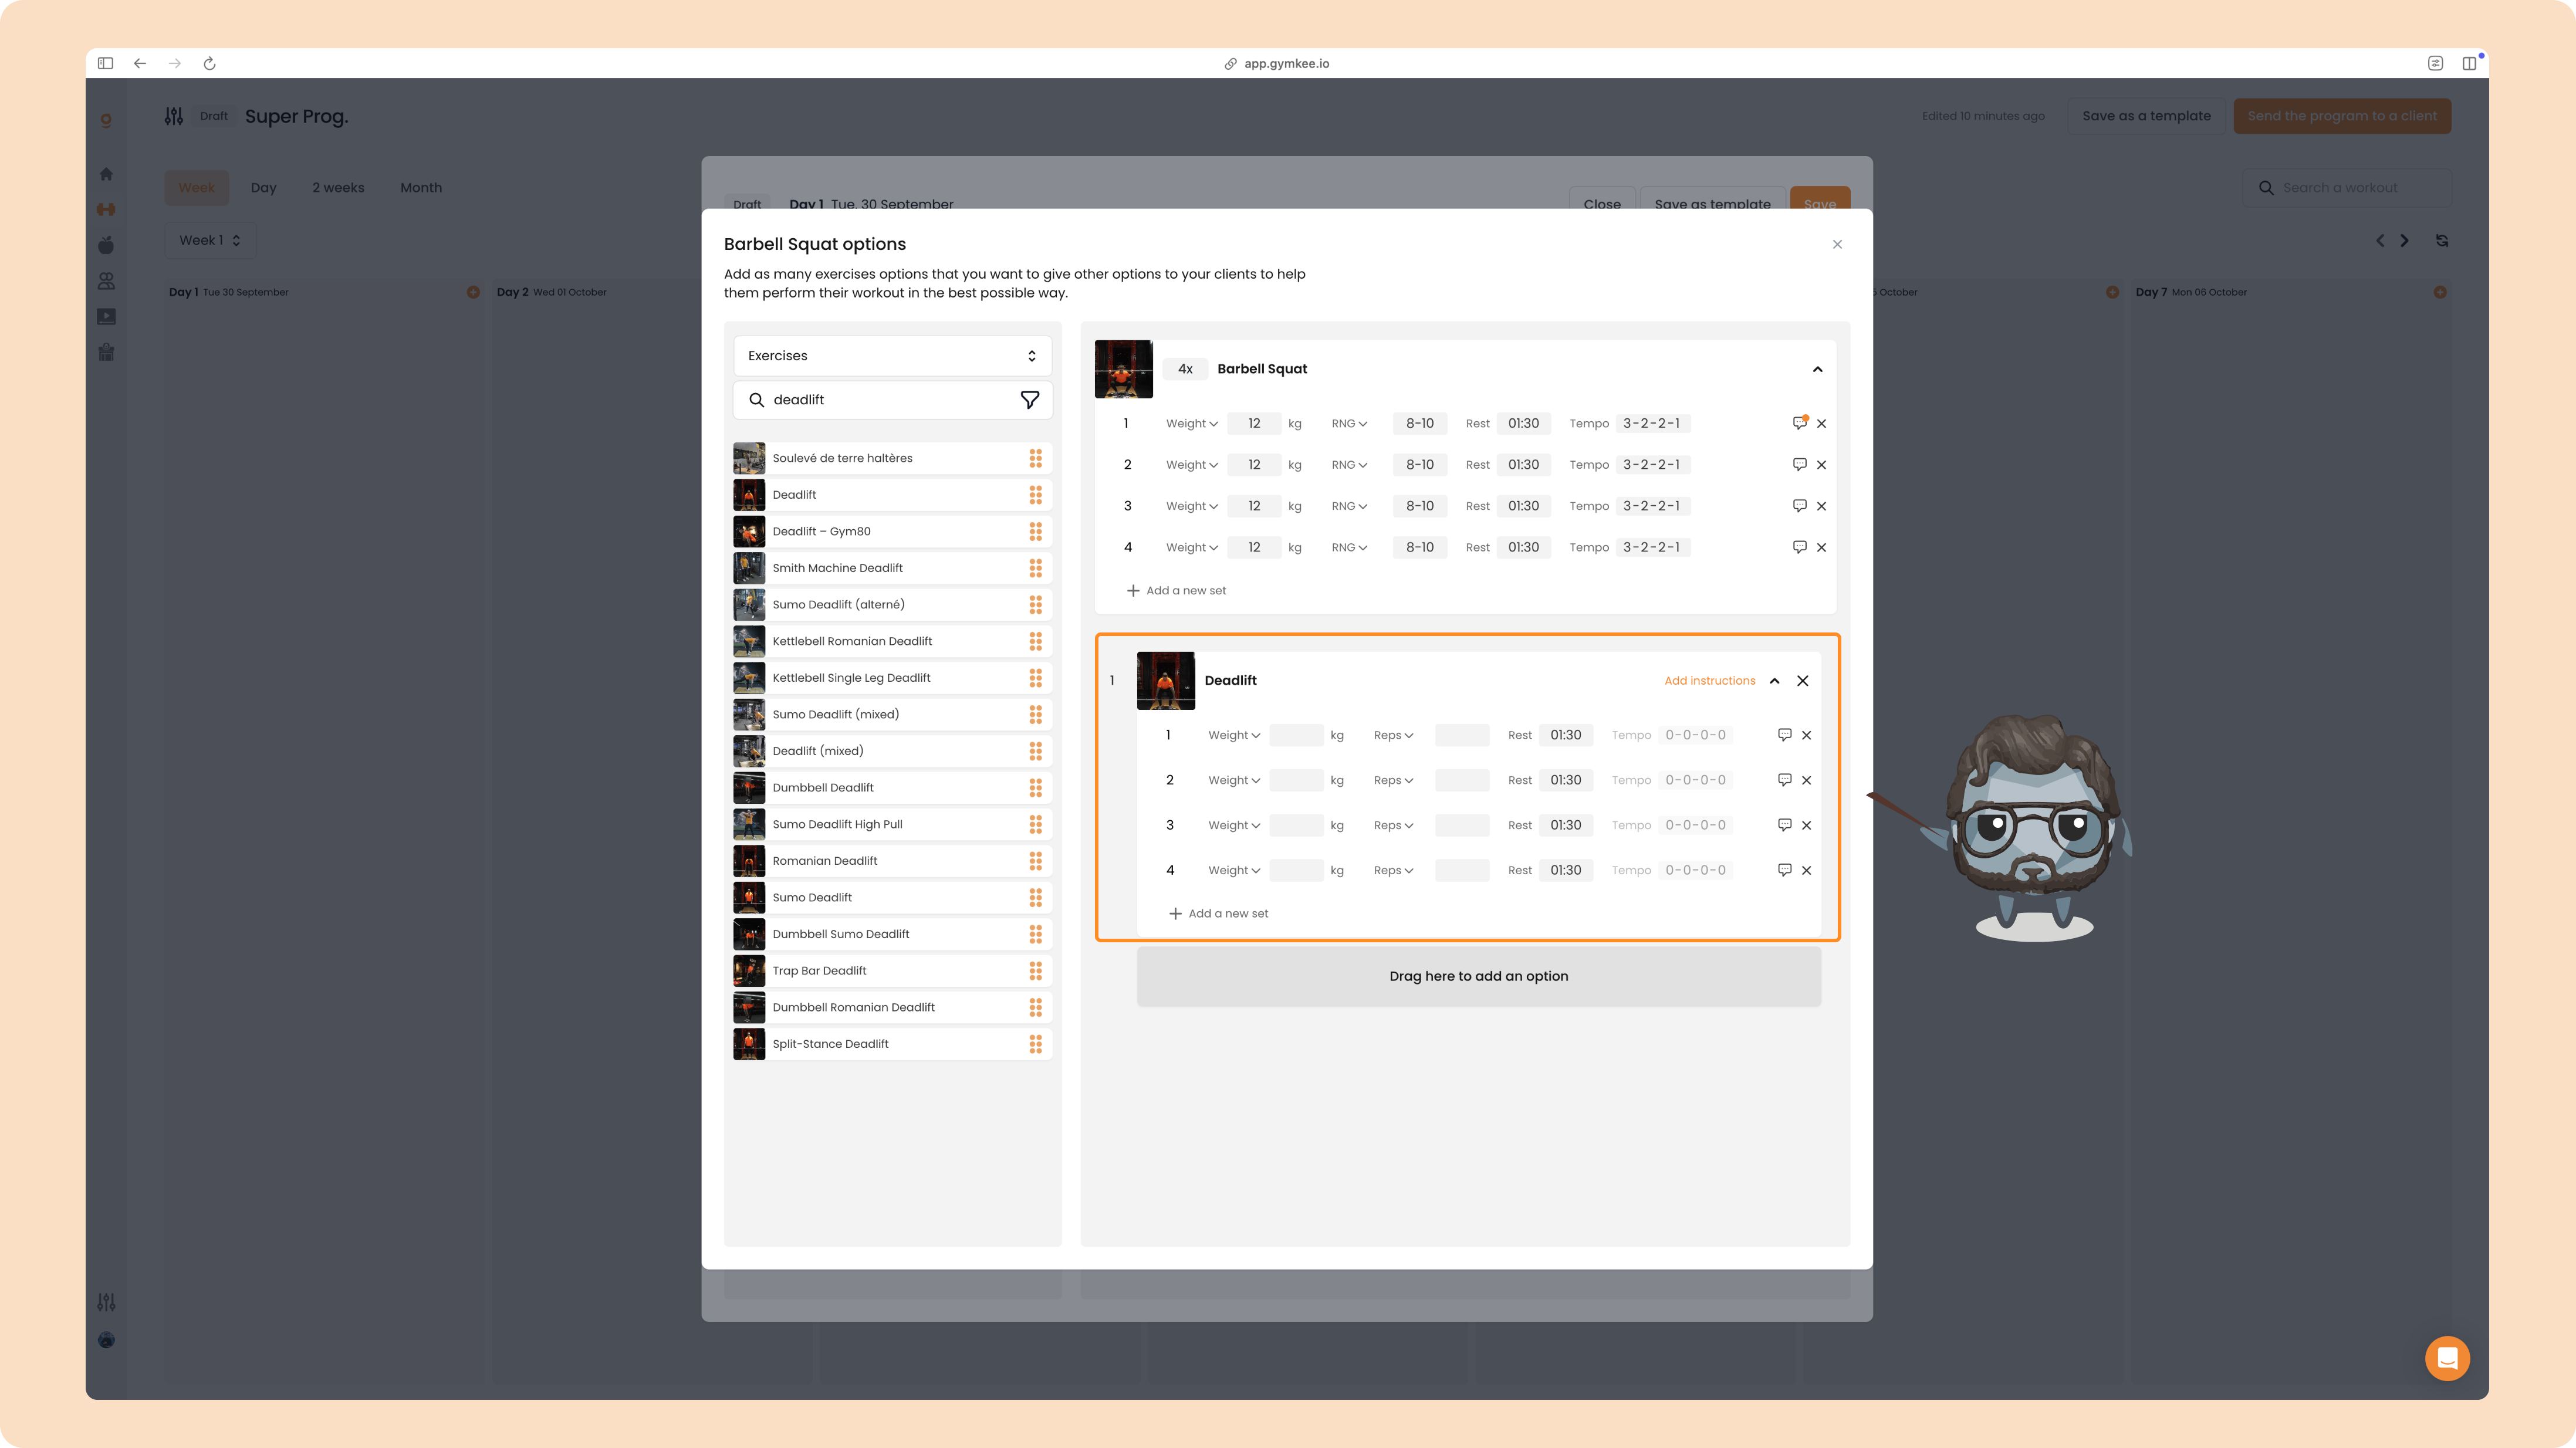Click the drag handle for Deadlift – Gym80
The height and width of the screenshot is (1448, 2576).
(1035, 531)
